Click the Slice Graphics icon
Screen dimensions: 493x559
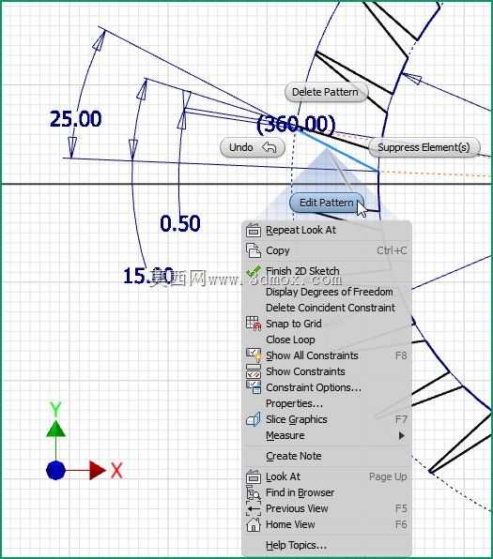[x=254, y=419]
